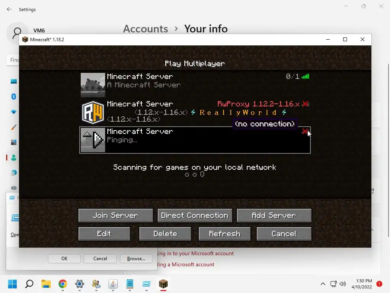The image size is (390, 293).
Task: Click the RwProxy 1.12.2-1.16.x version text
Action: [x=259, y=104]
